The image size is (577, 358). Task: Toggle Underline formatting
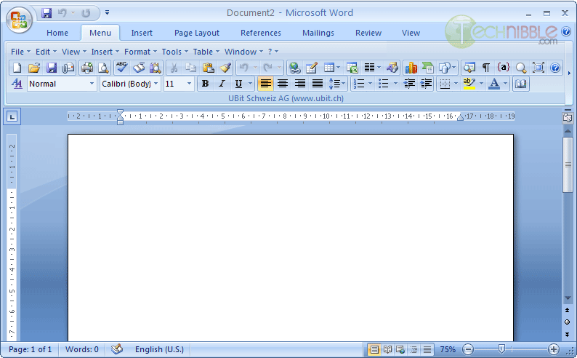pos(238,84)
